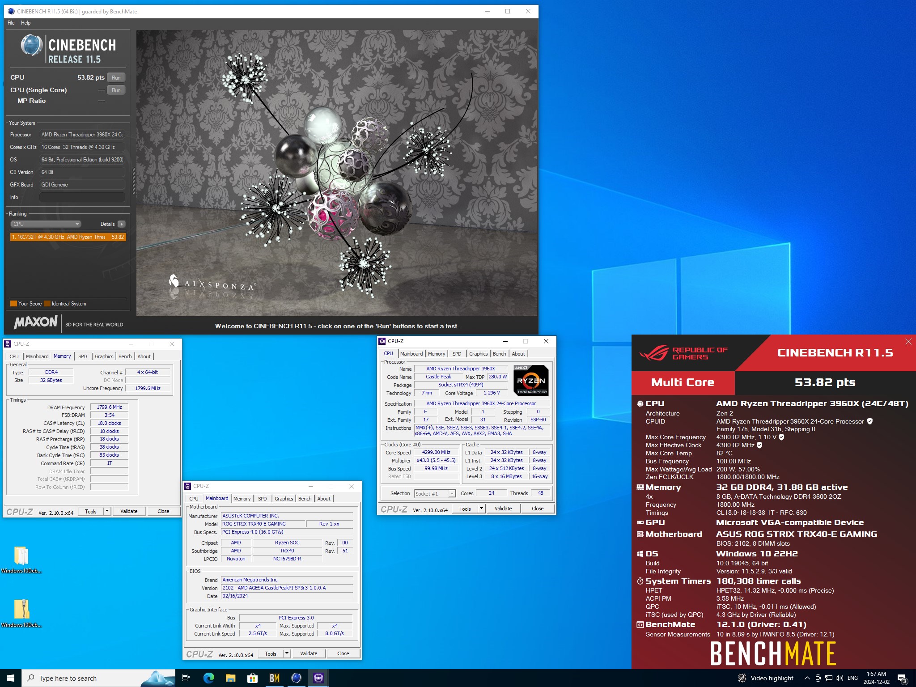Click the Motherboard section icon in BenchMate
This screenshot has height=687, width=916.
click(640, 534)
